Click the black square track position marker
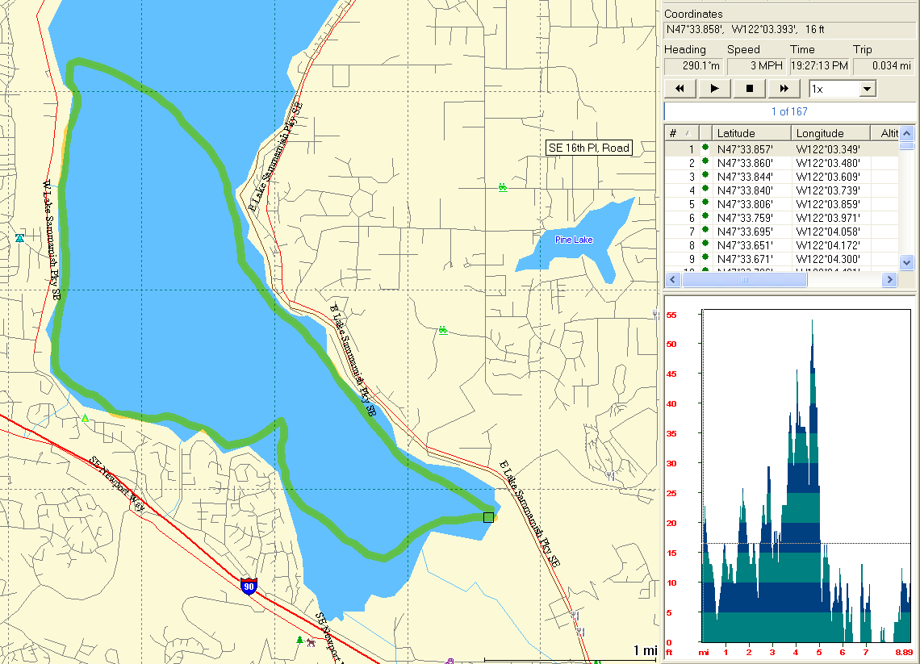This screenshot has height=664, width=920. (487, 517)
